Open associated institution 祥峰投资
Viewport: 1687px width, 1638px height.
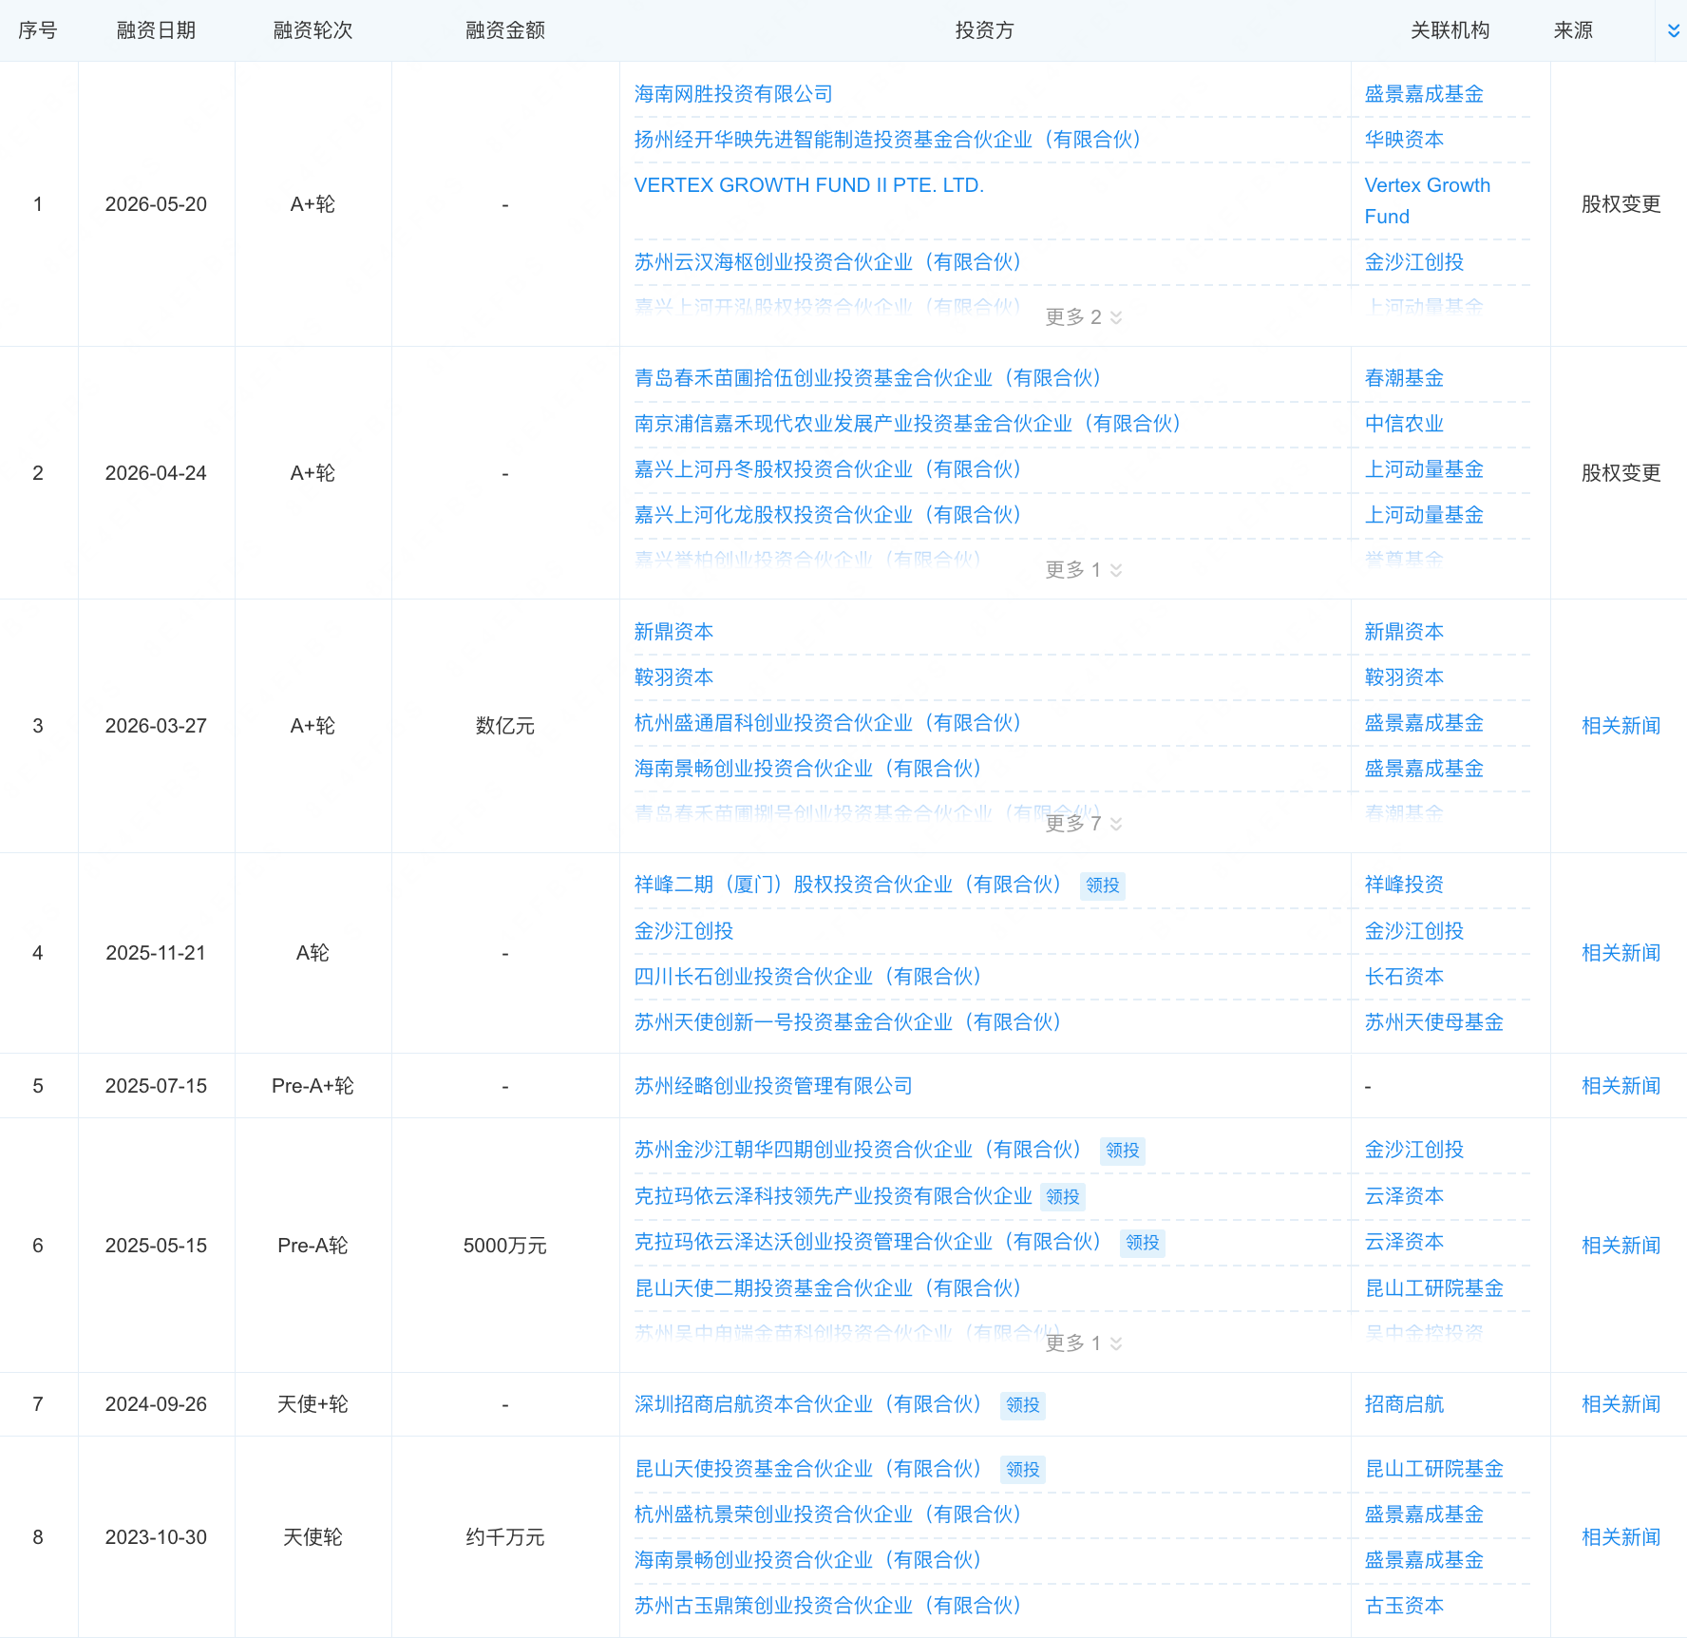point(1404,885)
